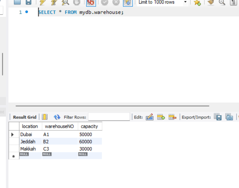Select the warehouseNO column header

59,126
